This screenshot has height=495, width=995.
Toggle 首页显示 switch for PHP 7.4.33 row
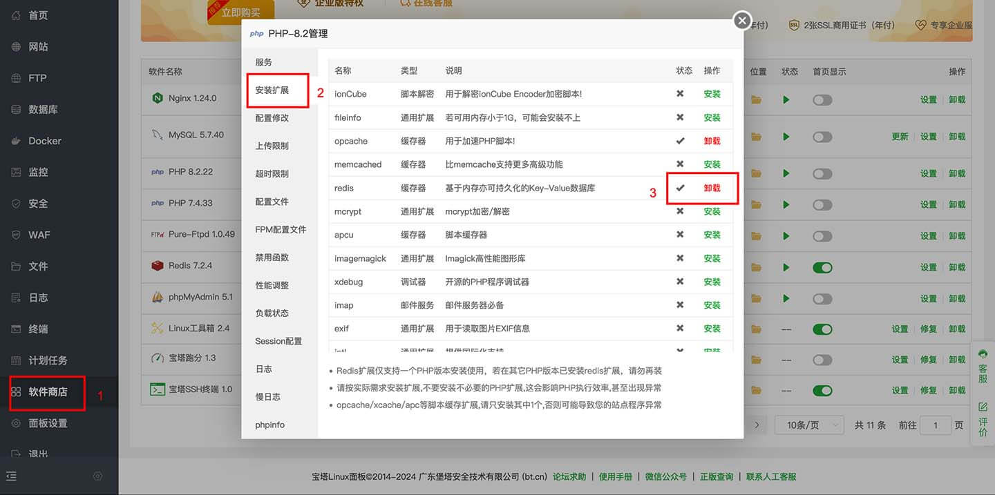pyautogui.click(x=822, y=204)
